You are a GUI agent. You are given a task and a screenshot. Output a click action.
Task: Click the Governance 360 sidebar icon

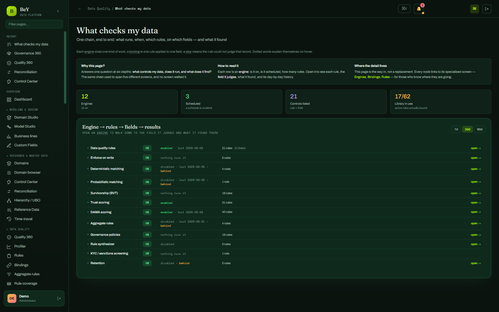point(9,53)
